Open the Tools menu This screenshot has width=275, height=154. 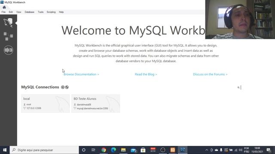coord(40,12)
